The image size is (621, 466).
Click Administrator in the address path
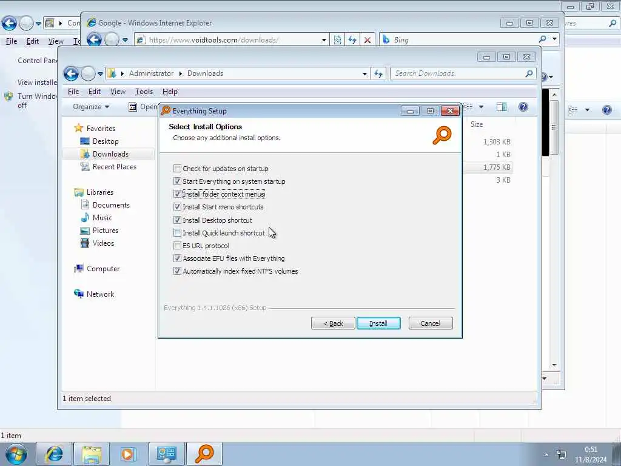[x=151, y=73]
